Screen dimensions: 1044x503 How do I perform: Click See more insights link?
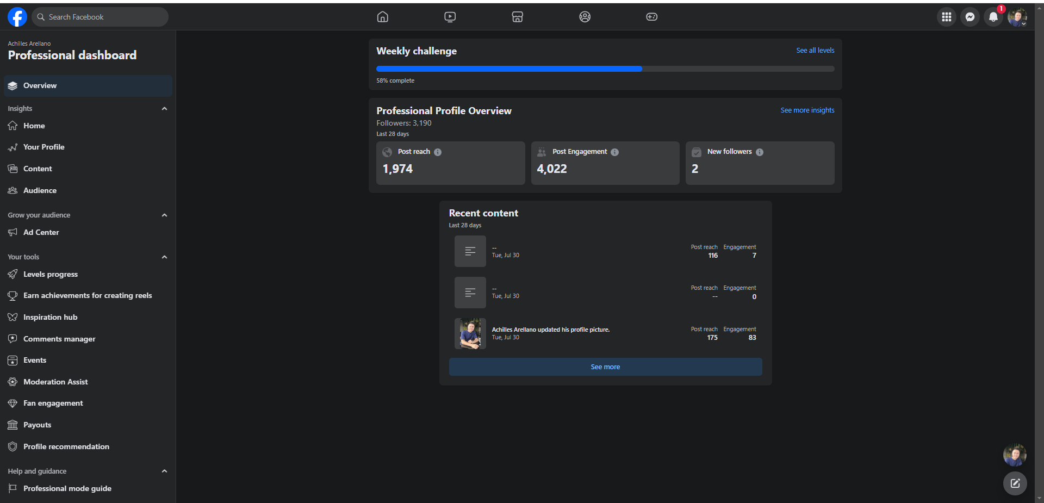807,110
